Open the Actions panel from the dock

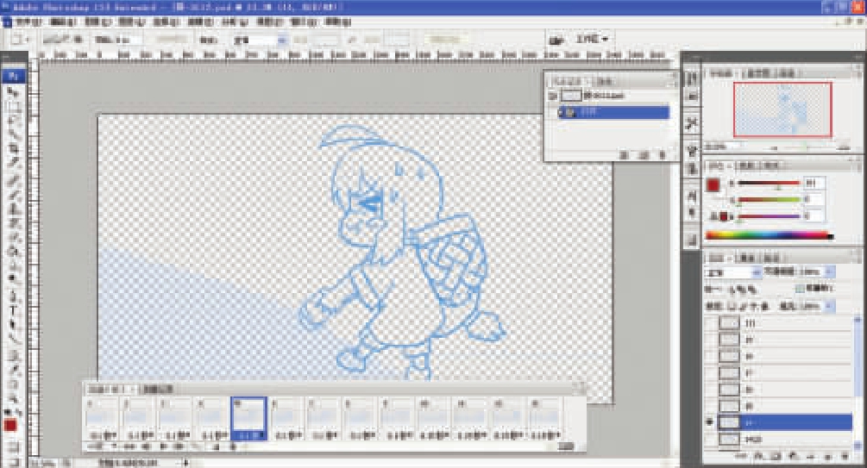[x=691, y=97]
